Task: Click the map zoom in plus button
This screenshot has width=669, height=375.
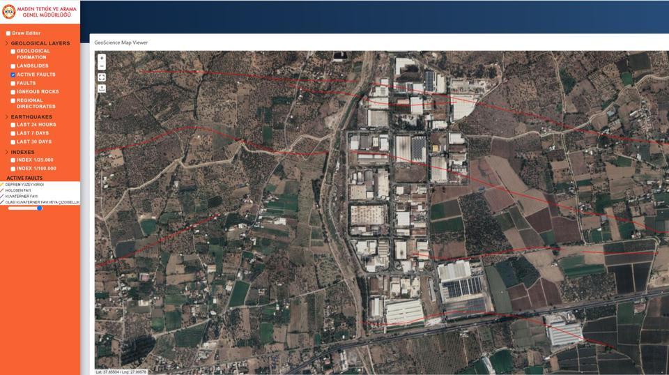Action: click(102, 59)
